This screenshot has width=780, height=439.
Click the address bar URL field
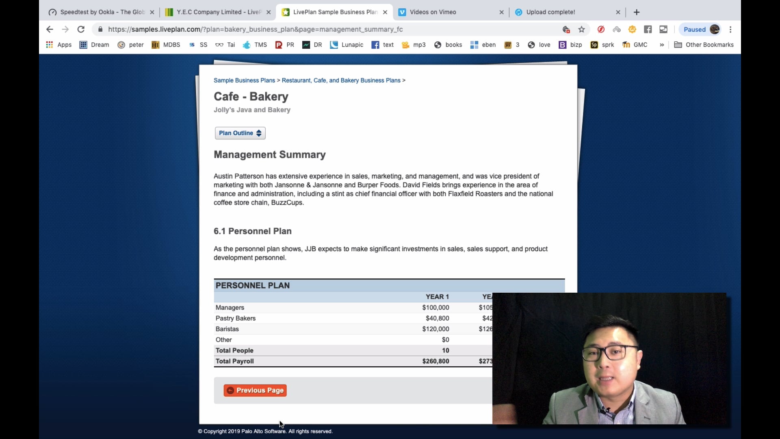(325, 29)
